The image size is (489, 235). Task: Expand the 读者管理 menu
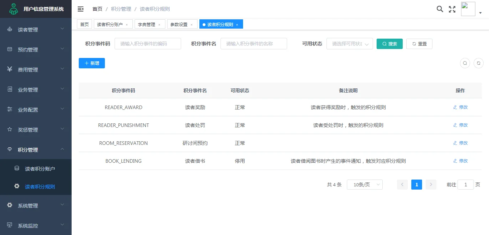[x=36, y=29]
